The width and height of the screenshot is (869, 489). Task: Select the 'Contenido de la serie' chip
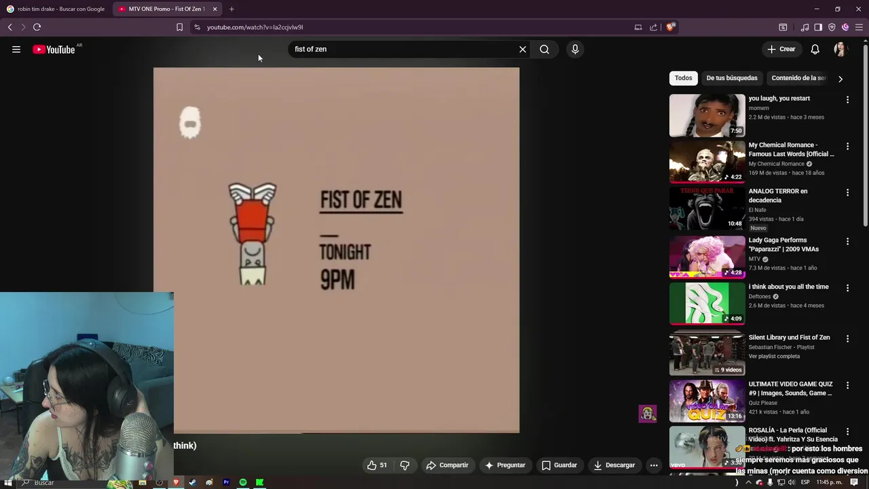798,78
